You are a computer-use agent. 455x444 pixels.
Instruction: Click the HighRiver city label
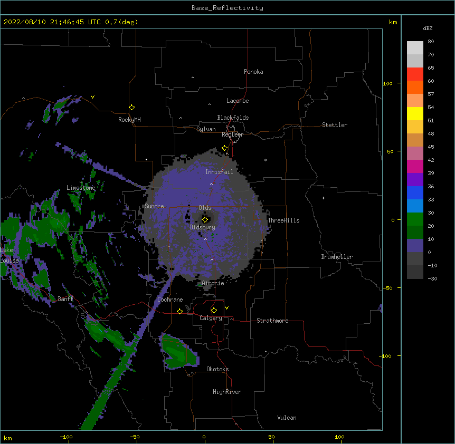pos(227,392)
